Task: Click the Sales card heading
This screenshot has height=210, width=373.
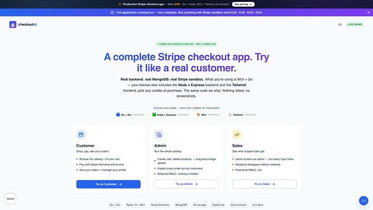Action: pyautogui.click(x=237, y=146)
